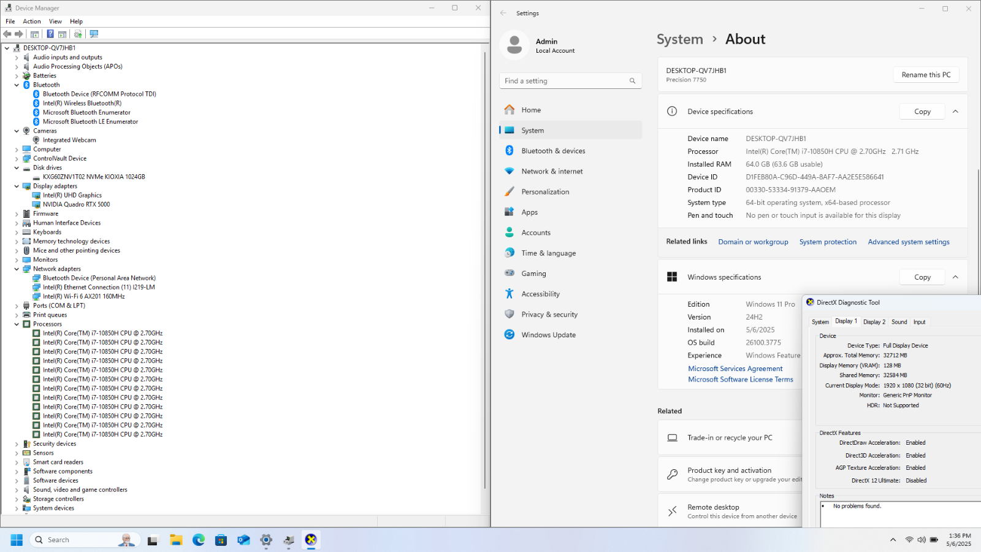Switch to the Sound tab in DirectX tool
Screen dimensions: 981x552
[x=899, y=322]
